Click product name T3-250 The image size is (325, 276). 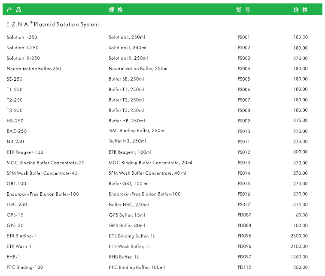tap(15, 110)
